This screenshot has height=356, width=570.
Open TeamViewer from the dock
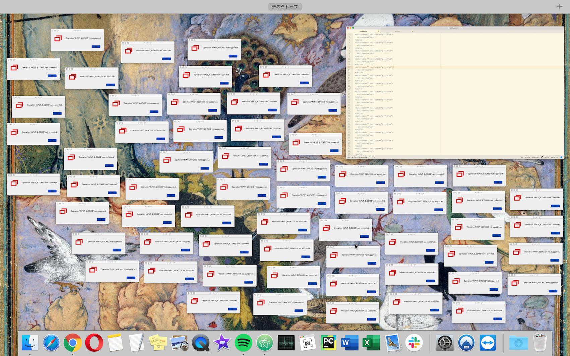click(x=488, y=343)
